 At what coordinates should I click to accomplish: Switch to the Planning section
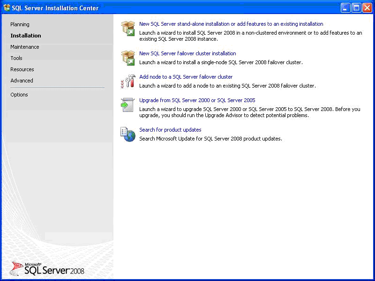pos(20,24)
